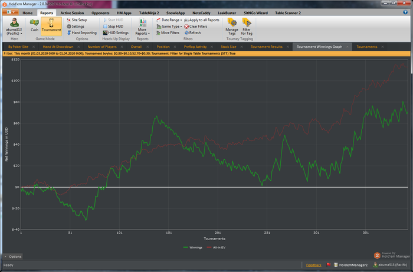Refresh the report data
The width and height of the screenshot is (413, 272).
(192, 33)
